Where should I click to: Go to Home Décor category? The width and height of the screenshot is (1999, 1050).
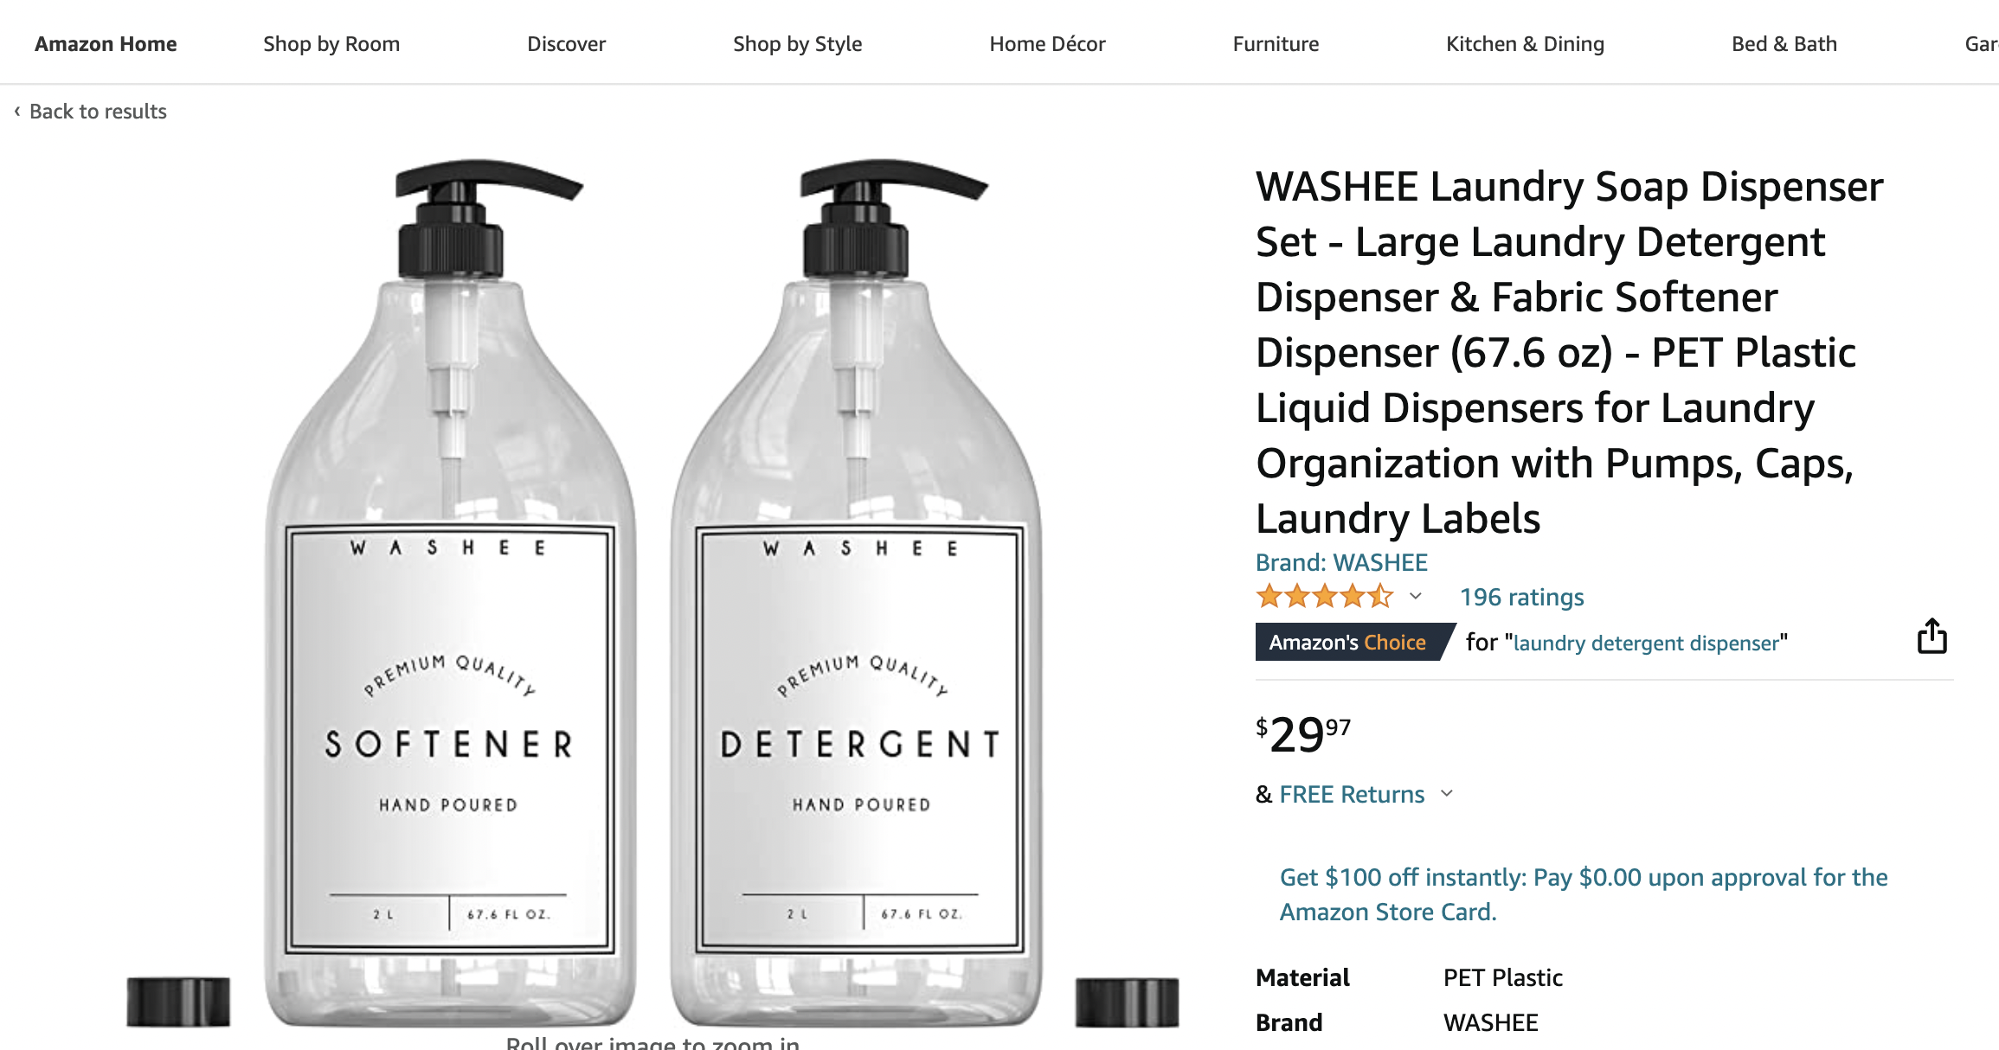(1048, 44)
